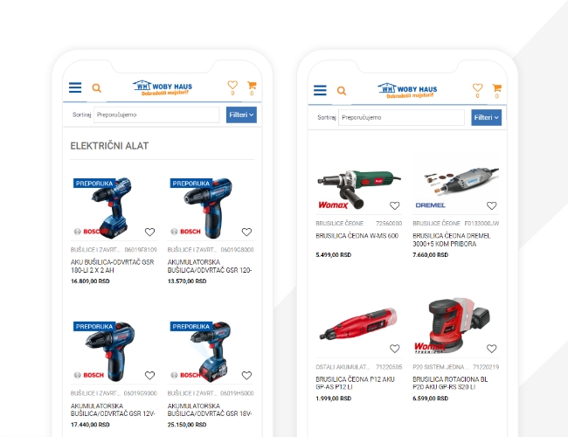The width and height of the screenshot is (568, 437).
Task: Toggle wishlist heart on Womax W-MS 600 grinder
Action: pos(394,205)
